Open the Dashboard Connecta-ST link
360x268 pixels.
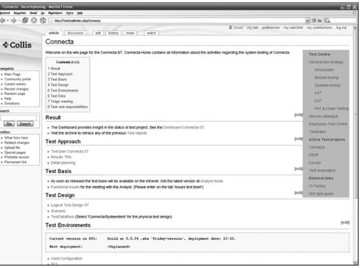(183, 127)
